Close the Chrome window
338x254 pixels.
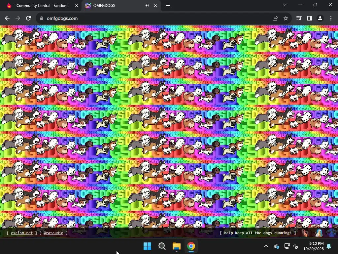[x=330, y=5]
